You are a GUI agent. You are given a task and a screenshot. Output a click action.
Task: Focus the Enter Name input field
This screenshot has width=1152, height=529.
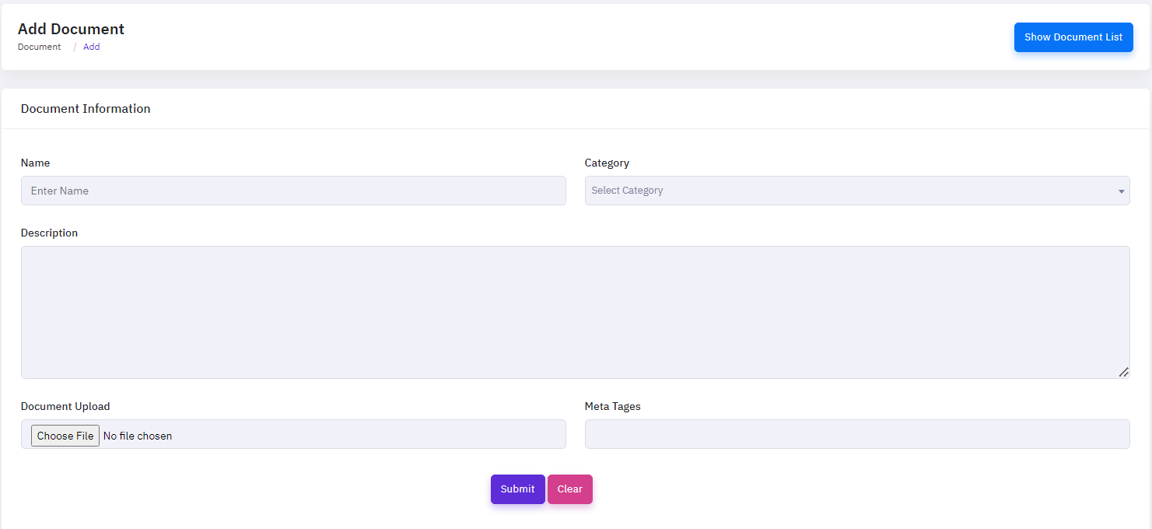coord(292,191)
